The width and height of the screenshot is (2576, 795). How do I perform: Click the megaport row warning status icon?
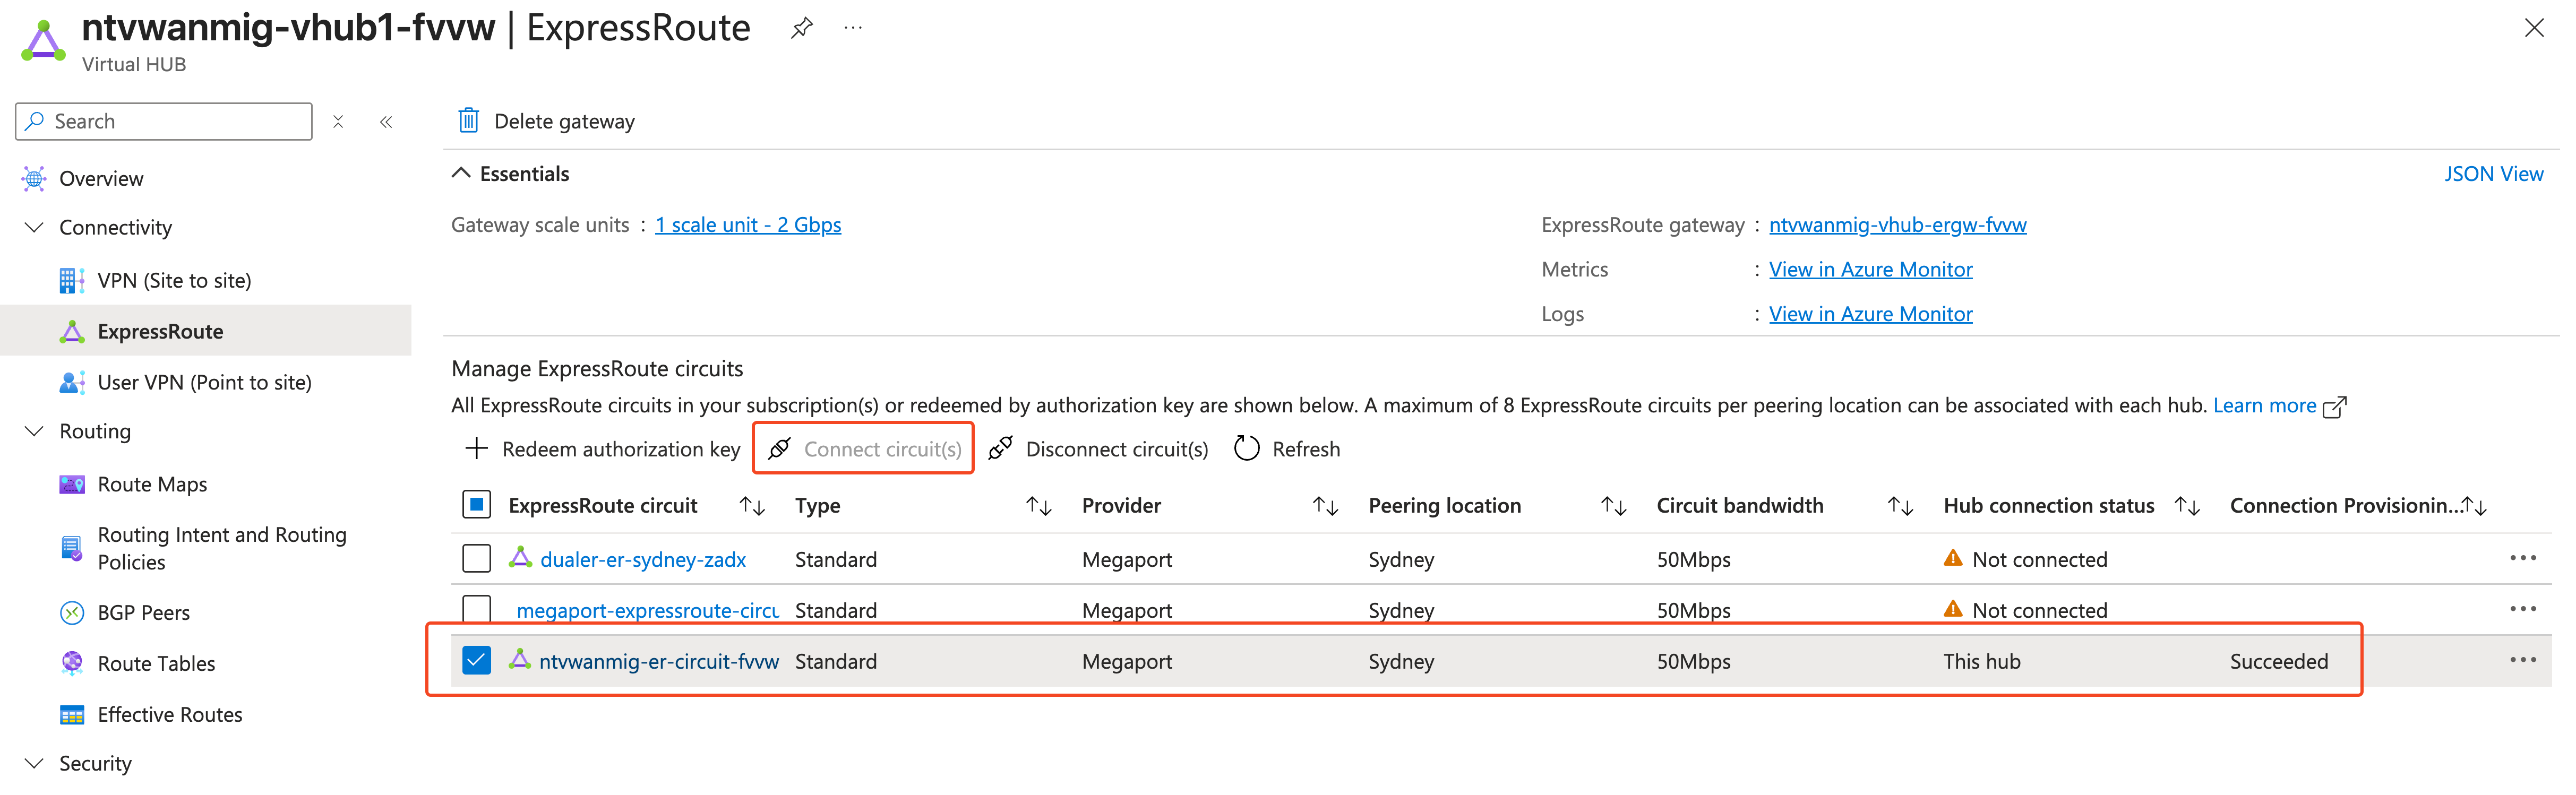1953,609
